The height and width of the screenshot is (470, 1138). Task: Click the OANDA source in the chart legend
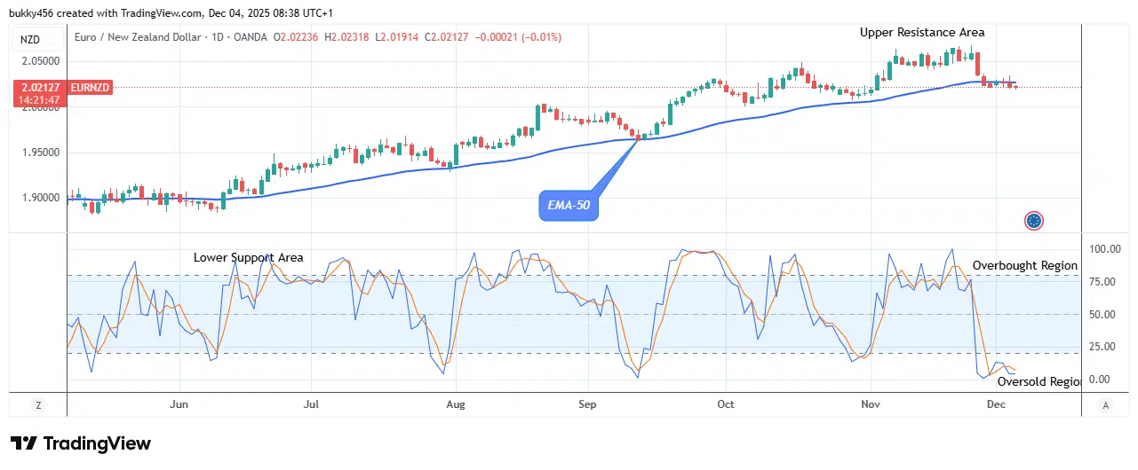249,37
